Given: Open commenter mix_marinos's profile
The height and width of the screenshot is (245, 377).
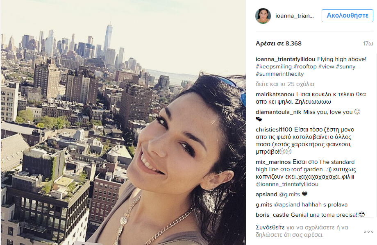Looking at the screenshot, I should coord(273,162).
